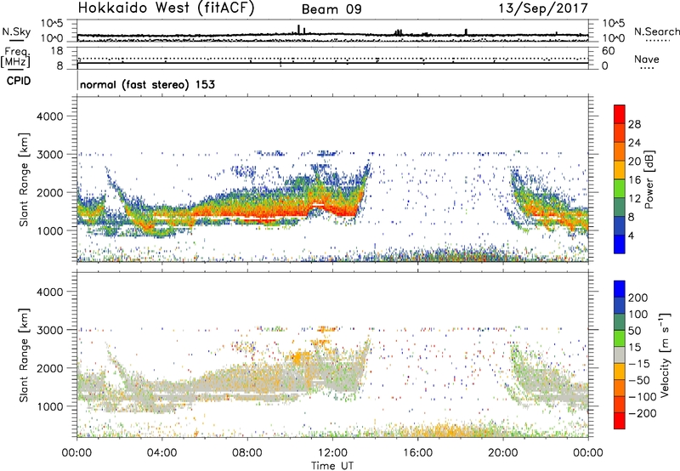Select the 'Freq. [MHz]' axis label
Screen dimensions: 680x471
(16, 58)
